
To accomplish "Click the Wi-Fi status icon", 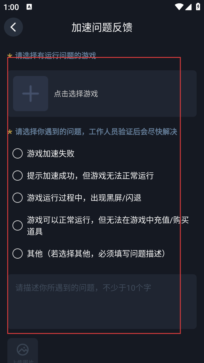I will [179, 7].
